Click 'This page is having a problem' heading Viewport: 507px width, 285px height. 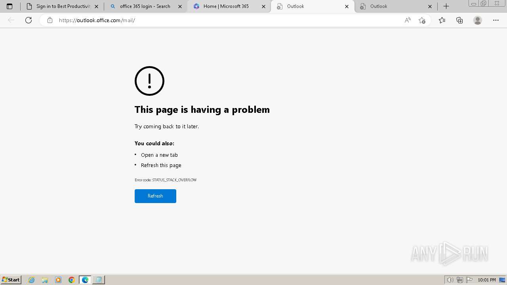coord(202,110)
